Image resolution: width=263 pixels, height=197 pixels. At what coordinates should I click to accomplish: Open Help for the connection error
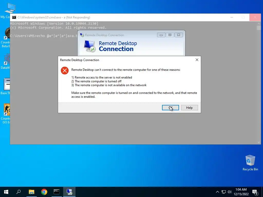click(189, 107)
